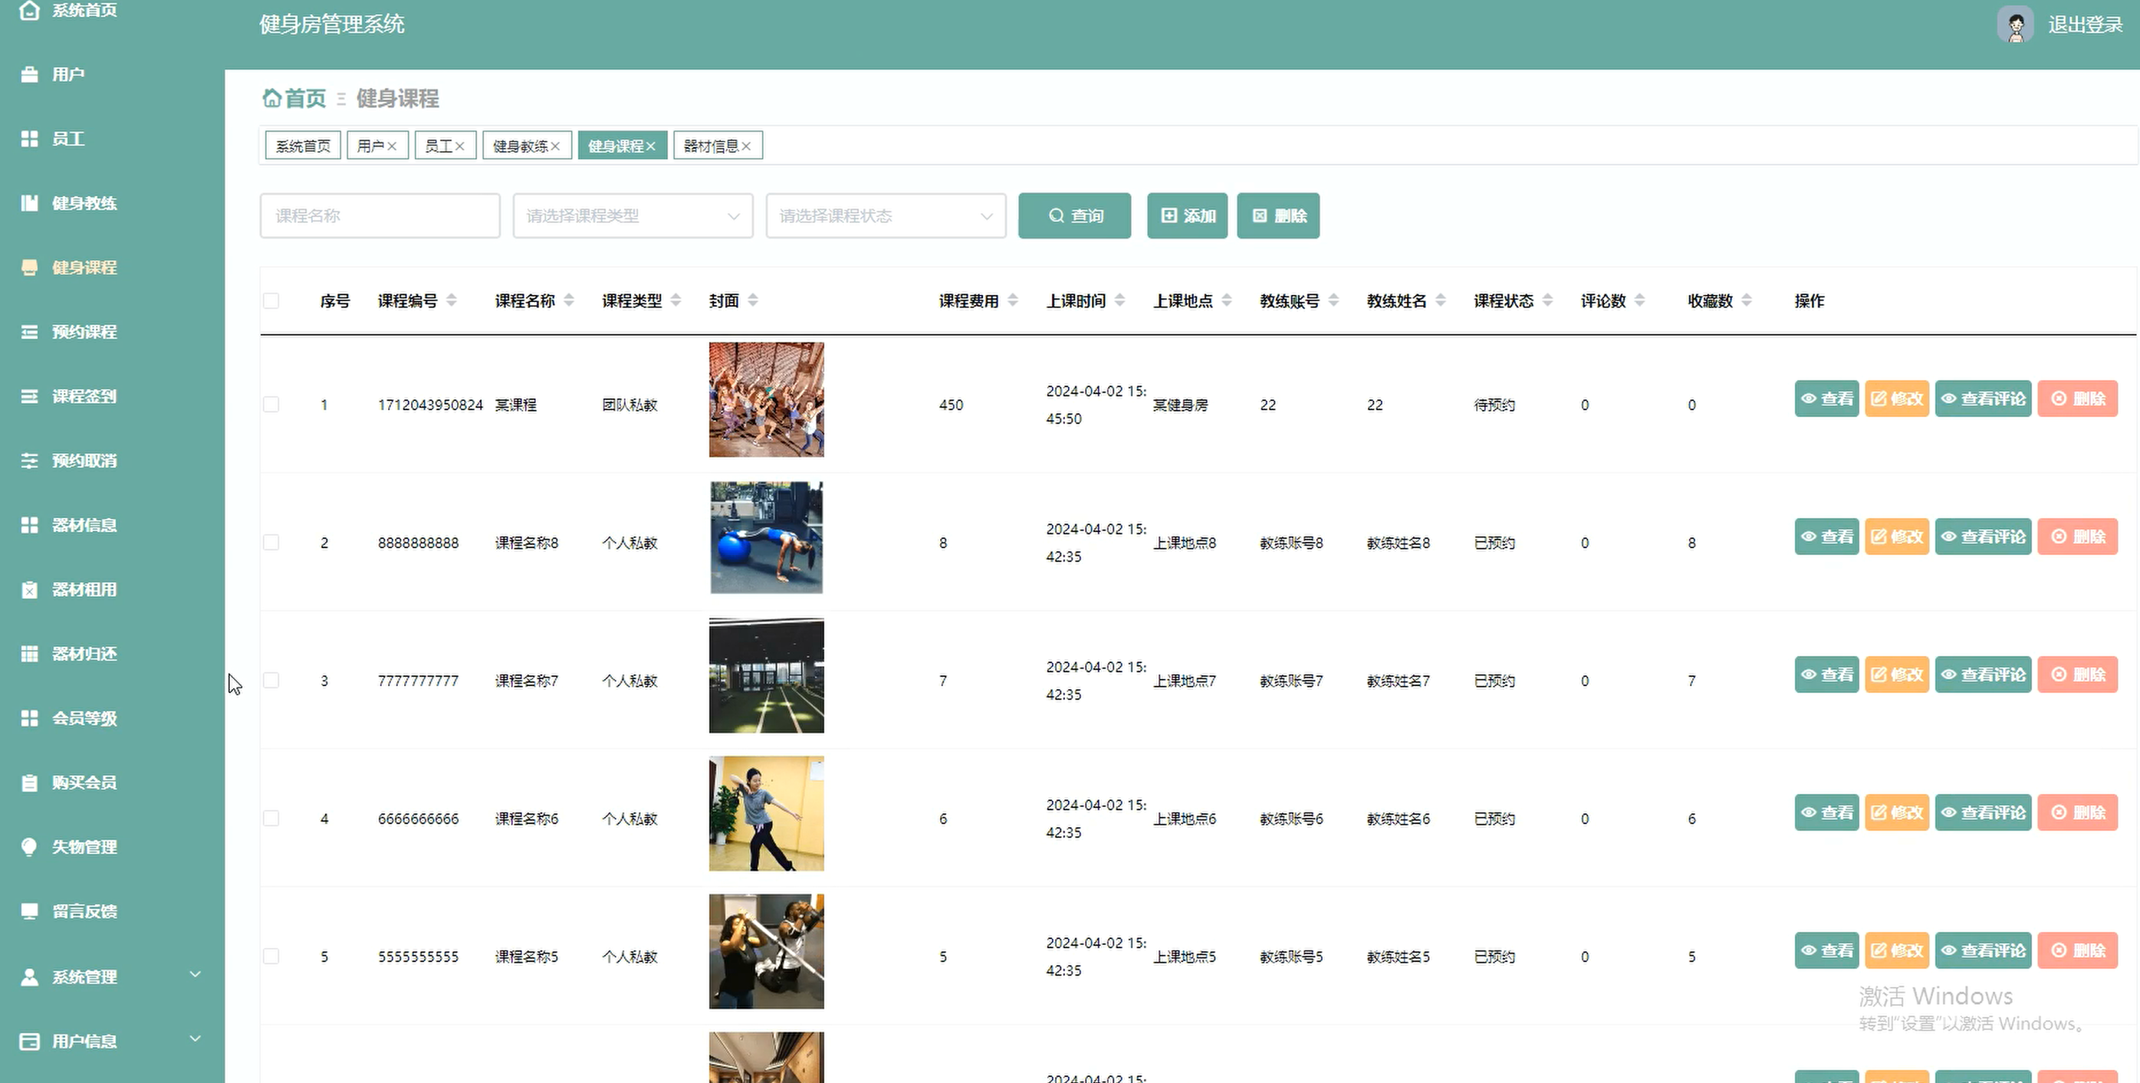Check row 课程名称7 checkbox
Viewport: 2140px width, 1083px height.
[271, 680]
